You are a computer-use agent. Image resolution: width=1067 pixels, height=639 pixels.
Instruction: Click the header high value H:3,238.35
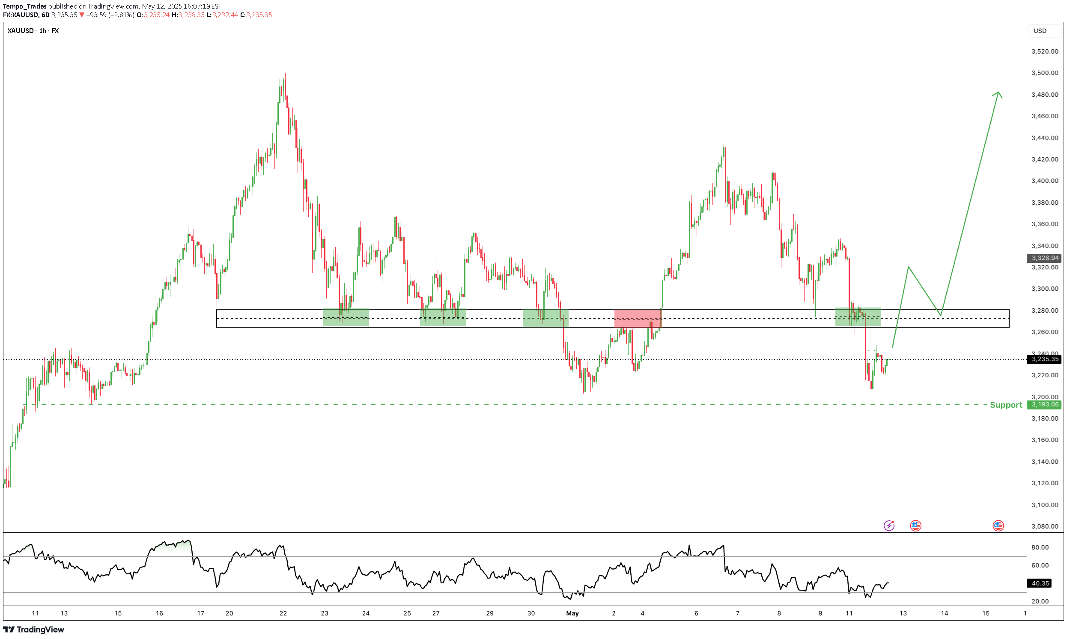click(188, 15)
